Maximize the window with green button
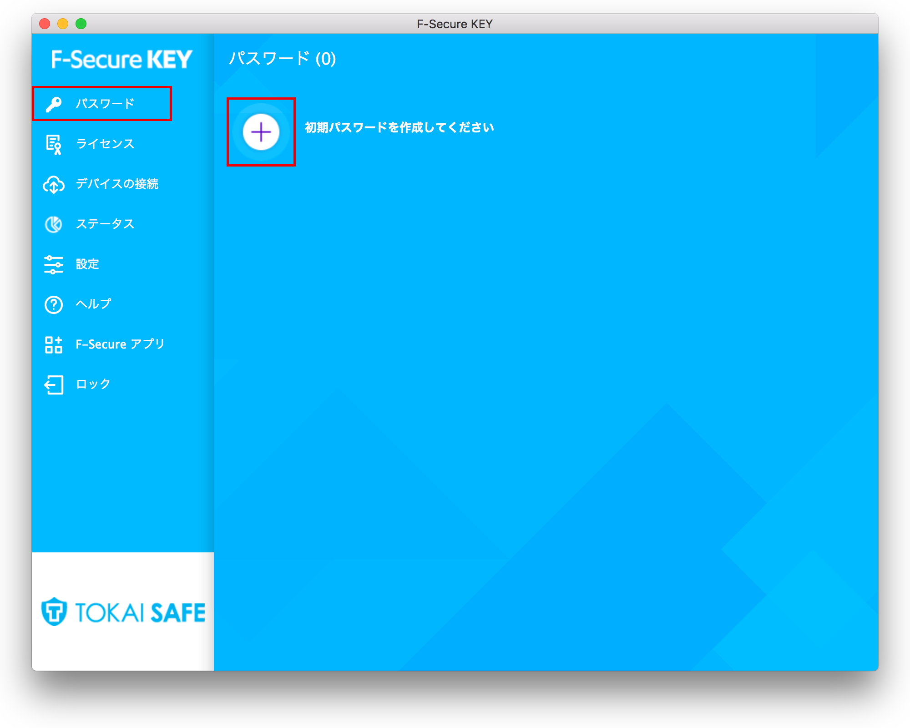The height and width of the screenshot is (728, 910). click(x=81, y=24)
